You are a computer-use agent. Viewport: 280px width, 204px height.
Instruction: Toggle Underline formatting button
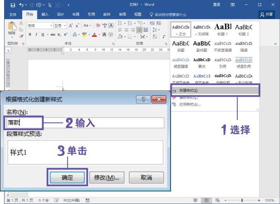(42, 35)
